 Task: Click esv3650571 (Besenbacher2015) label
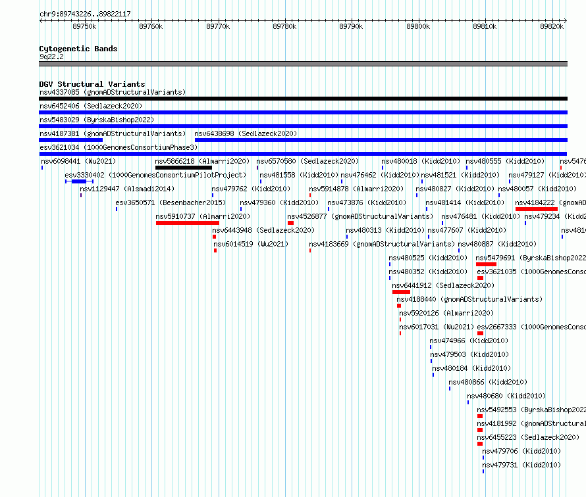click(171, 202)
